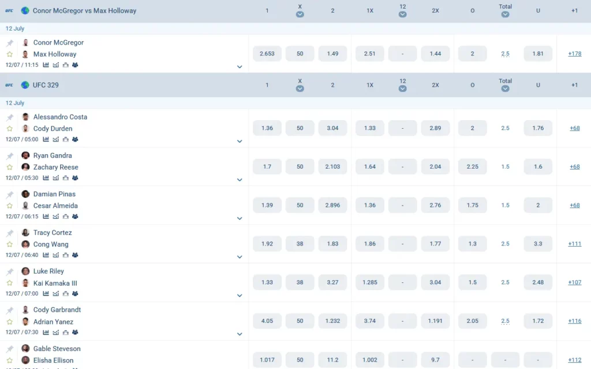
Task: Open bar-chart statistics icon for Gandra vs Reese
Action: click(46, 178)
